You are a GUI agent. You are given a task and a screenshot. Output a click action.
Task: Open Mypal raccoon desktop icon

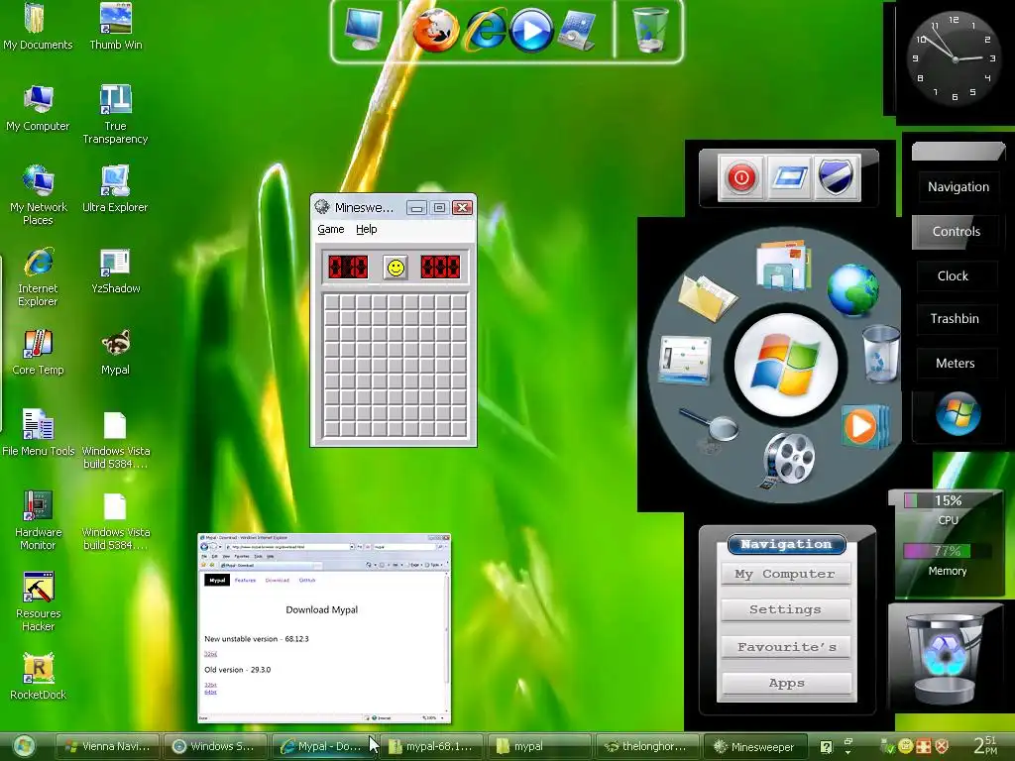pyautogui.click(x=115, y=352)
